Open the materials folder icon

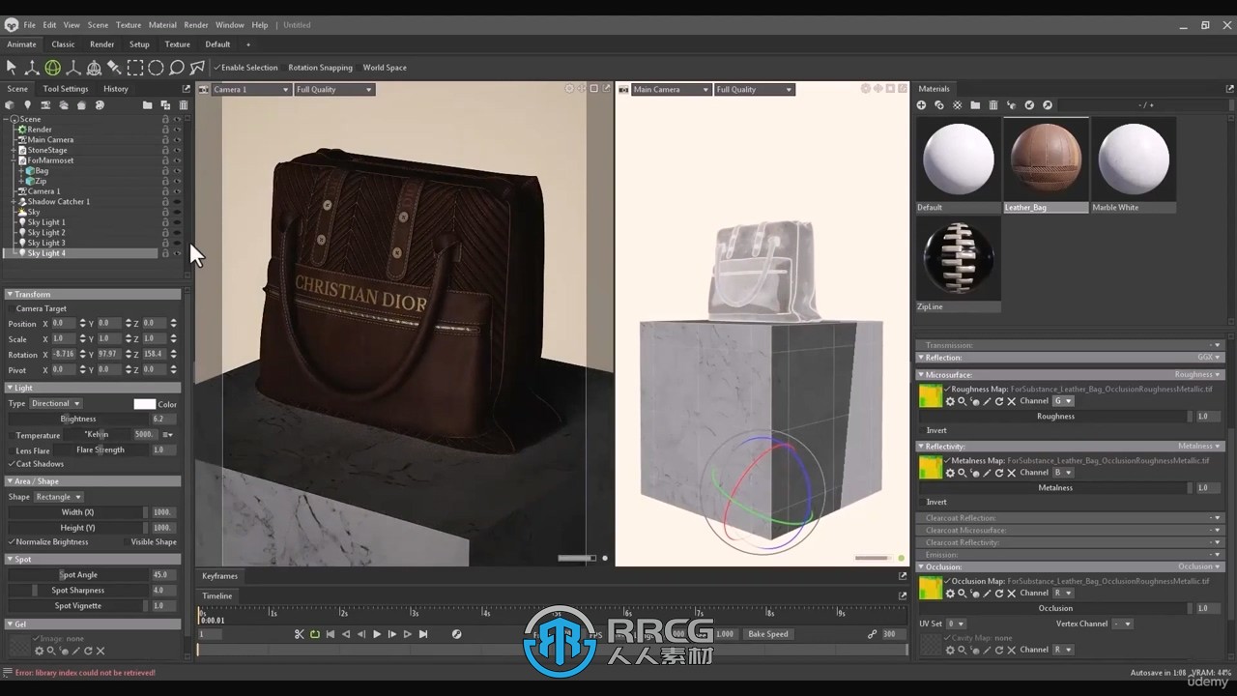pos(975,105)
